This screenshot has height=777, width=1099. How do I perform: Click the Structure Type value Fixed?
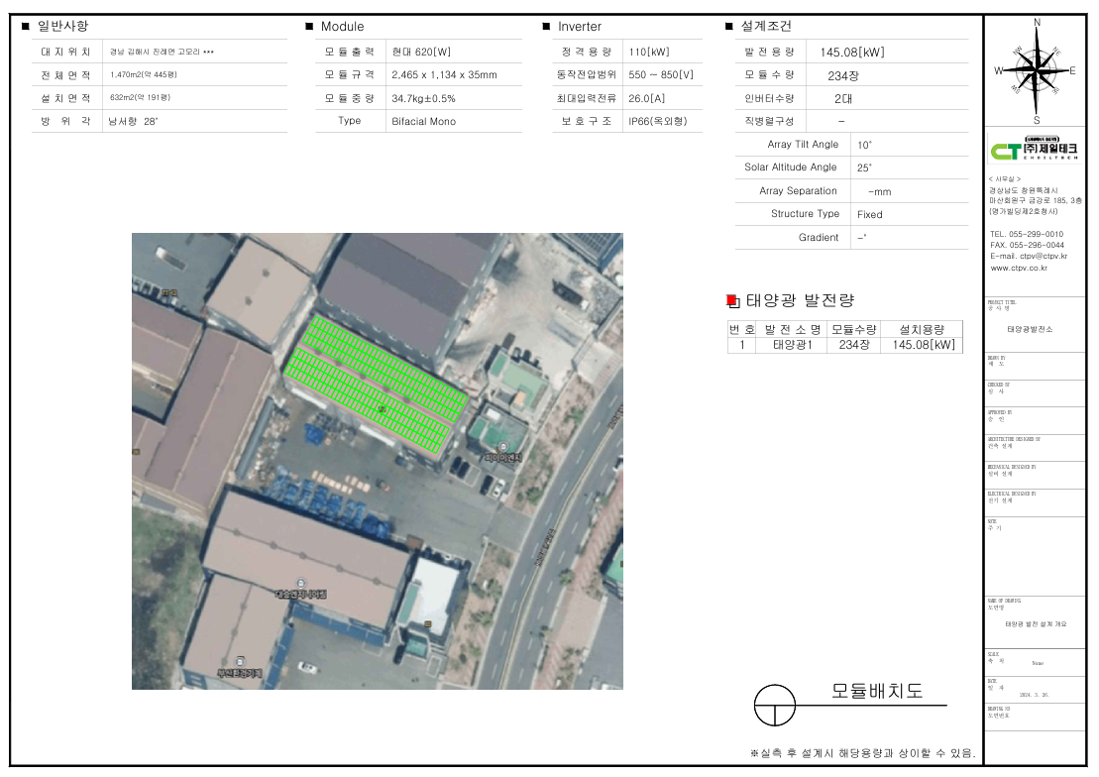(x=869, y=214)
